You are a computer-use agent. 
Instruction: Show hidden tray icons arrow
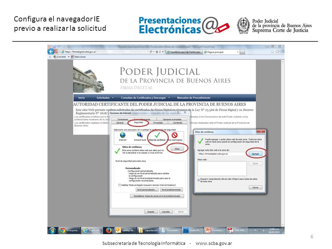pos(251,231)
